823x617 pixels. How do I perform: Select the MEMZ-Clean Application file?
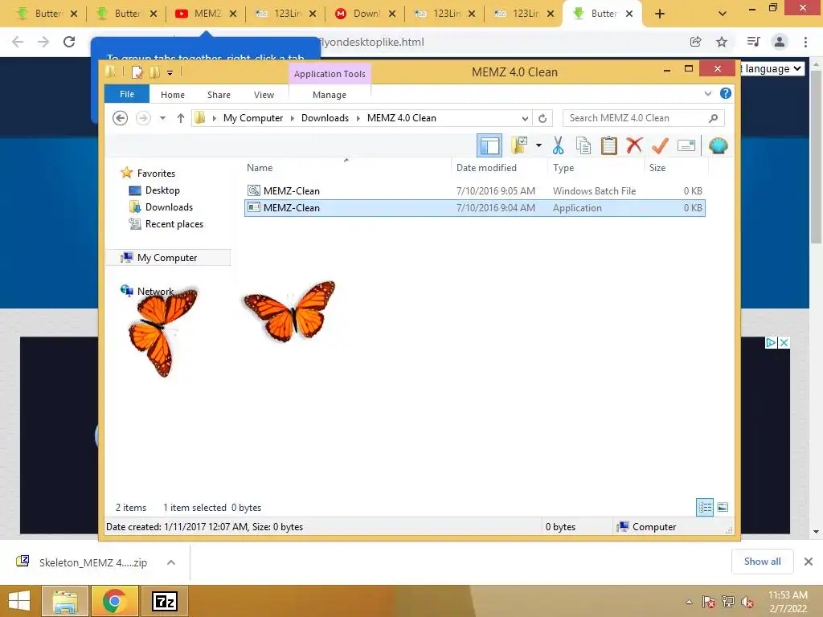(x=474, y=208)
